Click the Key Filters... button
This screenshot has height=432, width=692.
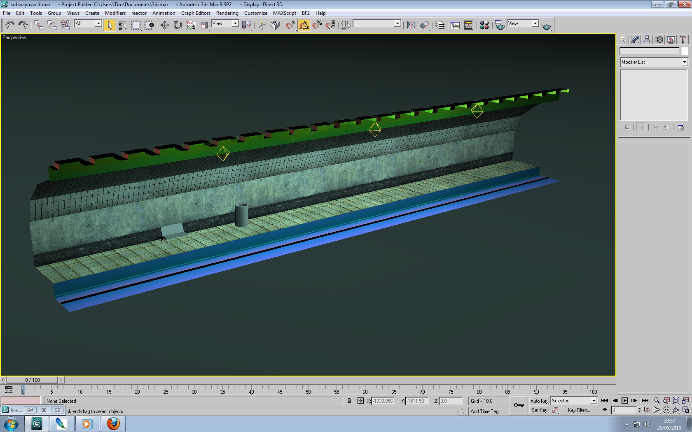click(579, 410)
